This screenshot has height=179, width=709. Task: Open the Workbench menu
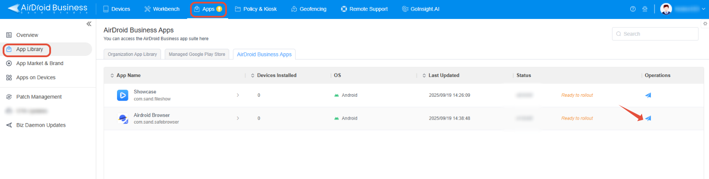pyautogui.click(x=162, y=9)
